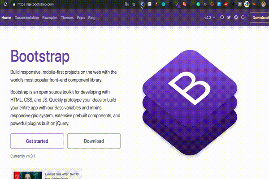Open the Chrome profile avatar
Image resolution: width=269 pixels, height=179 pixels.
click(x=264, y=4)
